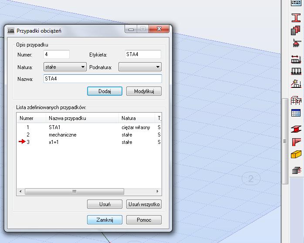
Task: Open the load cases tool icon
Action: (296, 59)
